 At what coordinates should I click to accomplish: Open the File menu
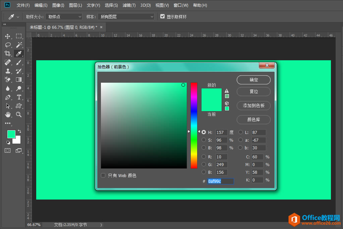tap(23, 5)
